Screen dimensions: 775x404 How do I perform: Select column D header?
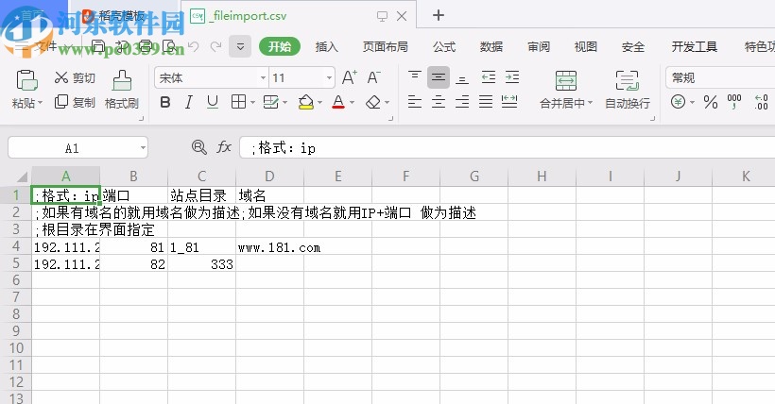(x=270, y=177)
